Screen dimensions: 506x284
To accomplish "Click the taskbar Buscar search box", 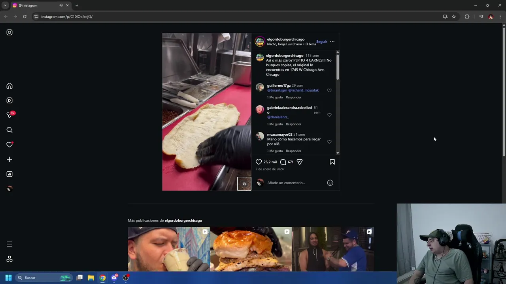I will tap(43, 278).
